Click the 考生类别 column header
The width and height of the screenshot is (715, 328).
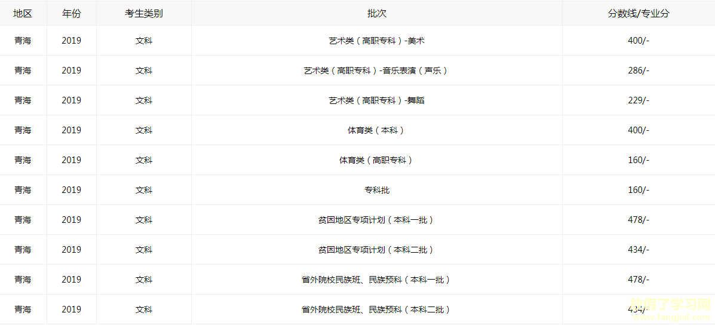(143, 13)
